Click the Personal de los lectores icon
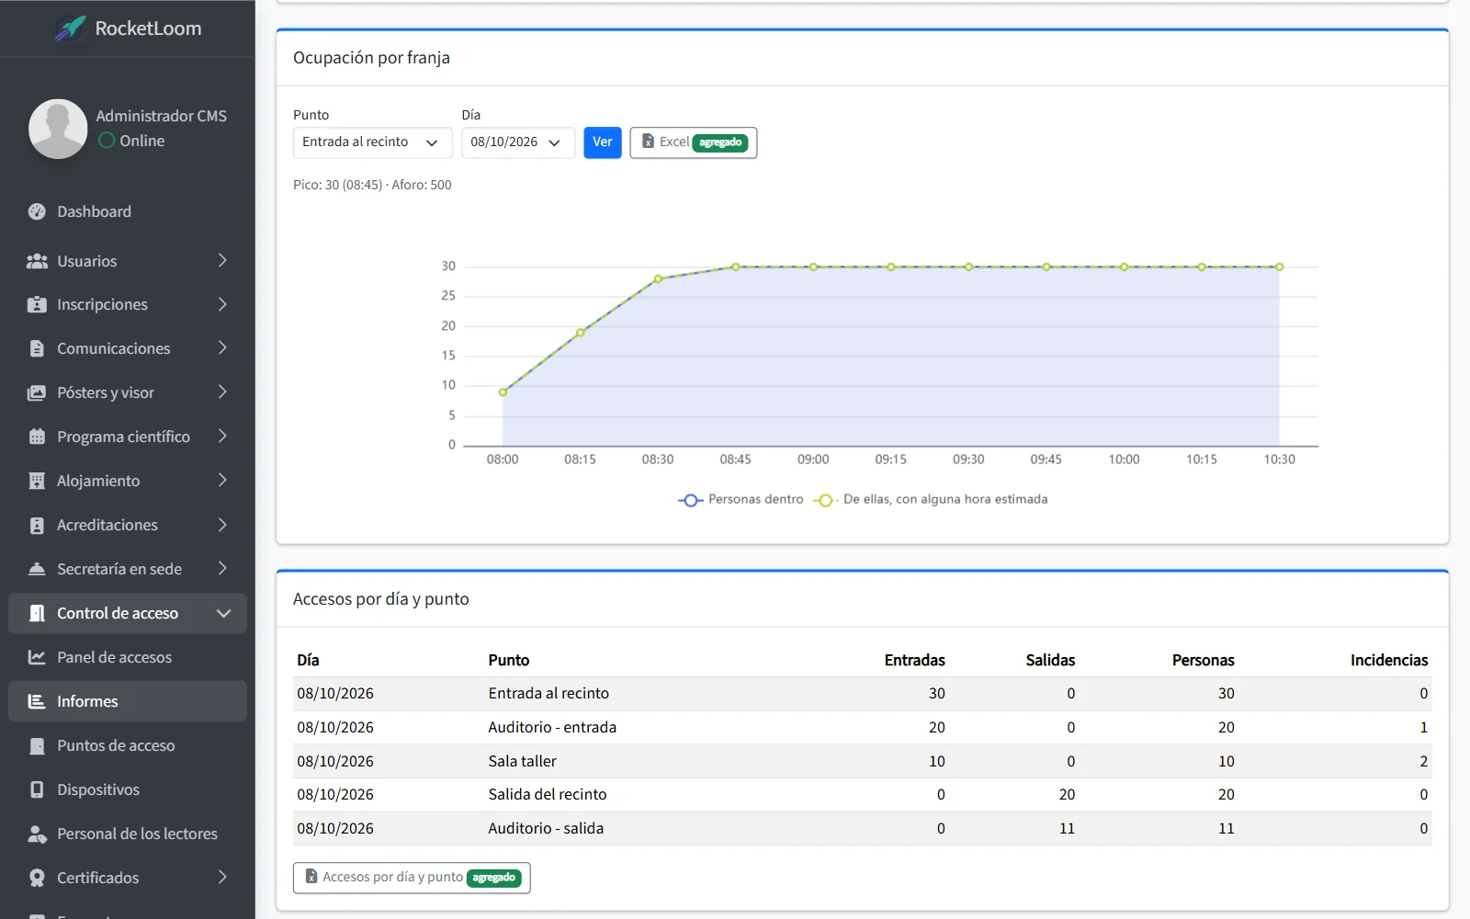Screen dimensions: 1470x919 coord(37,834)
